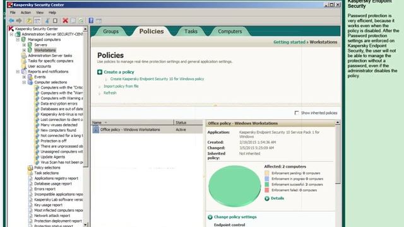Expand the Servers tree node
This screenshot has height=227, width=404.
click(24, 45)
